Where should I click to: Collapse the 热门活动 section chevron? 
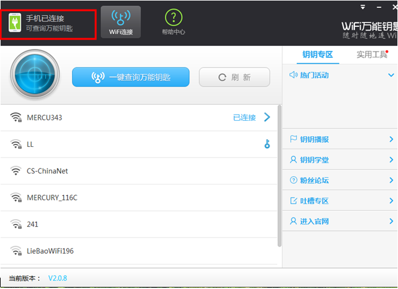pos(391,75)
